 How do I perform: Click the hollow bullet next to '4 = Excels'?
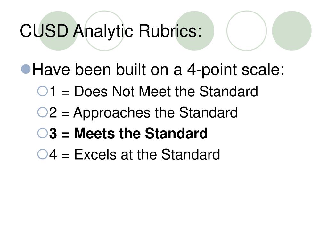point(43,154)
